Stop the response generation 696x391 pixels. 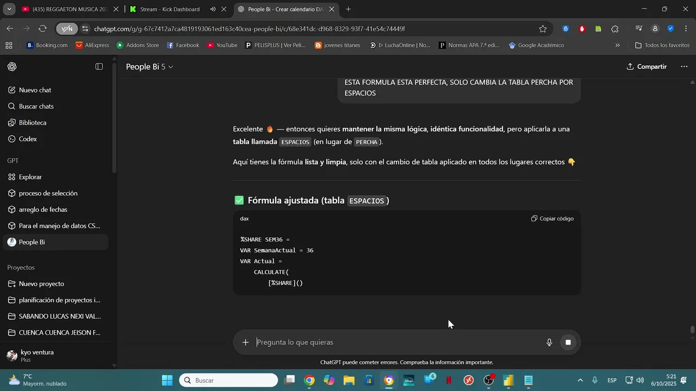coord(568,342)
